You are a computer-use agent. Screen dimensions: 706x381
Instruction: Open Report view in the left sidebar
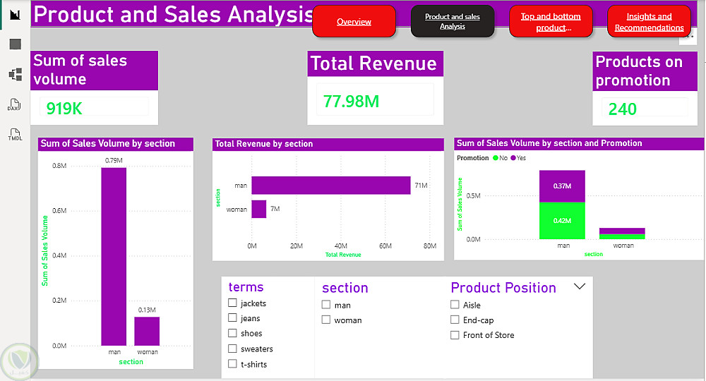15,14
